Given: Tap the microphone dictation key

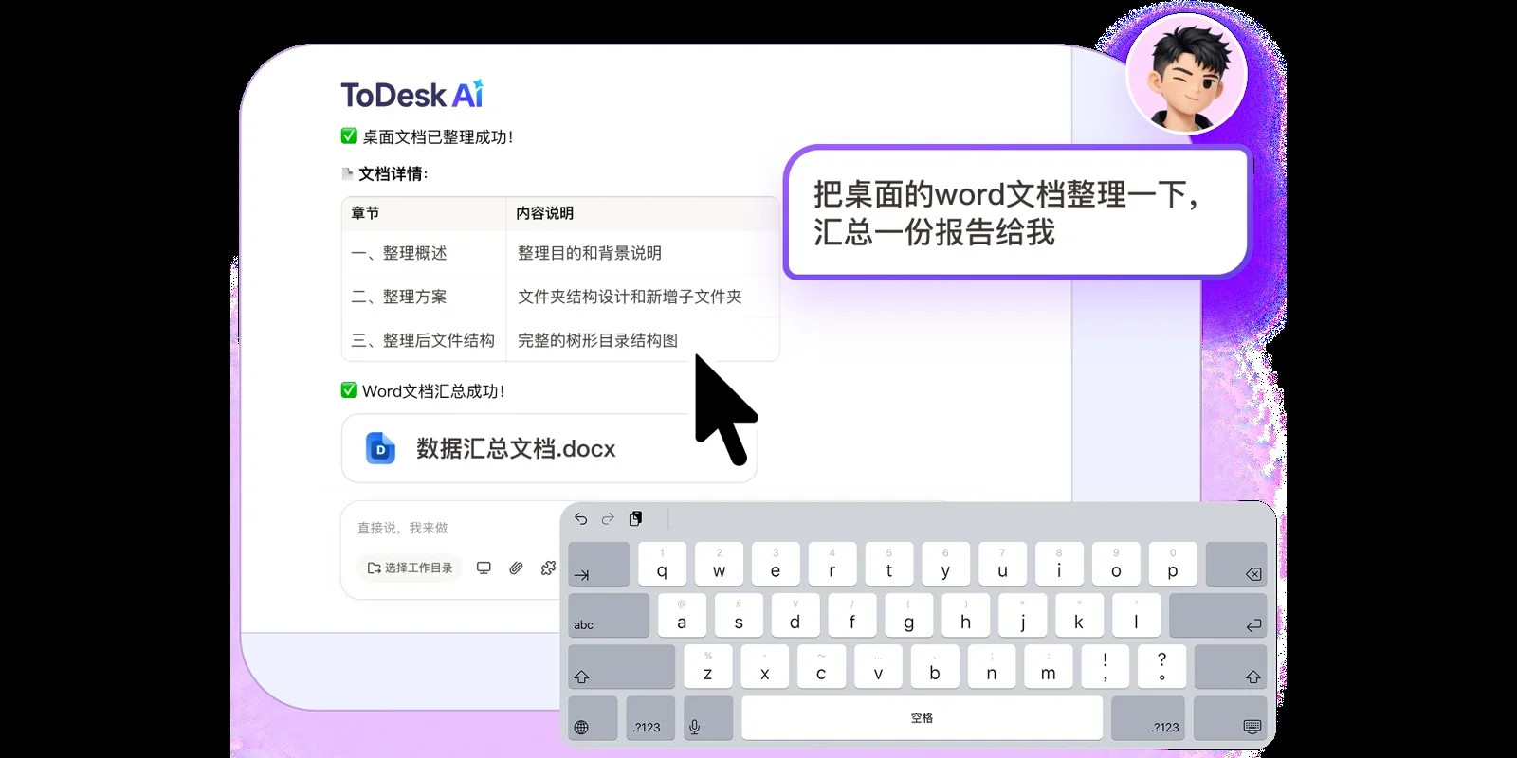Looking at the screenshot, I should pos(708,718).
